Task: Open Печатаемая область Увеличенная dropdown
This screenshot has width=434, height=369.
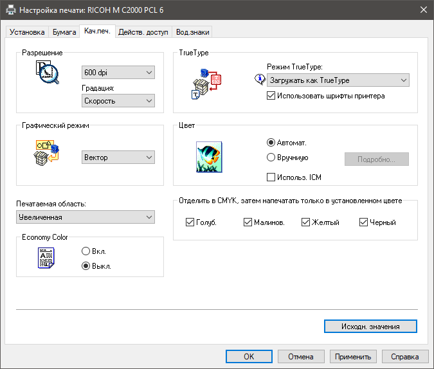Action: pos(86,217)
